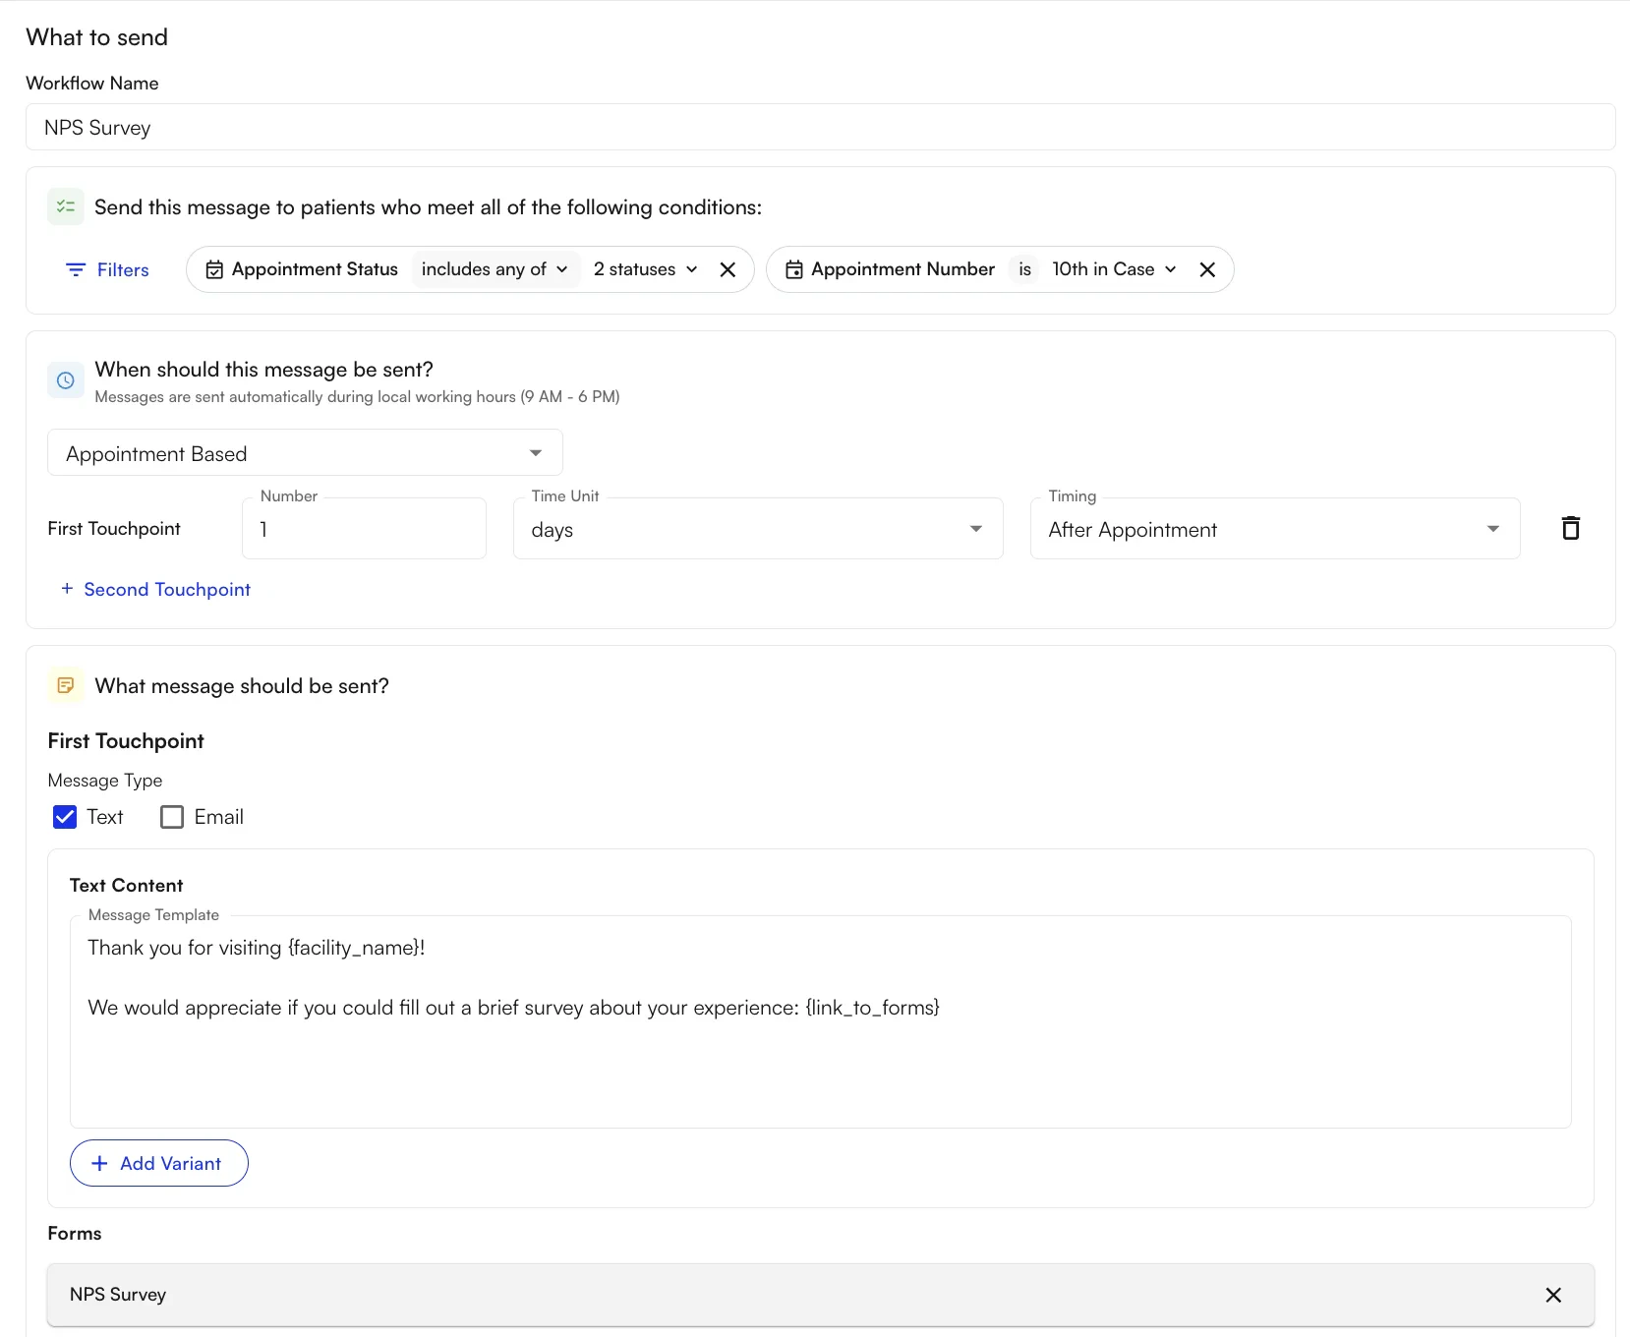Change the Time Unit from days
Viewport: 1630px width, 1337px height.
758,528
